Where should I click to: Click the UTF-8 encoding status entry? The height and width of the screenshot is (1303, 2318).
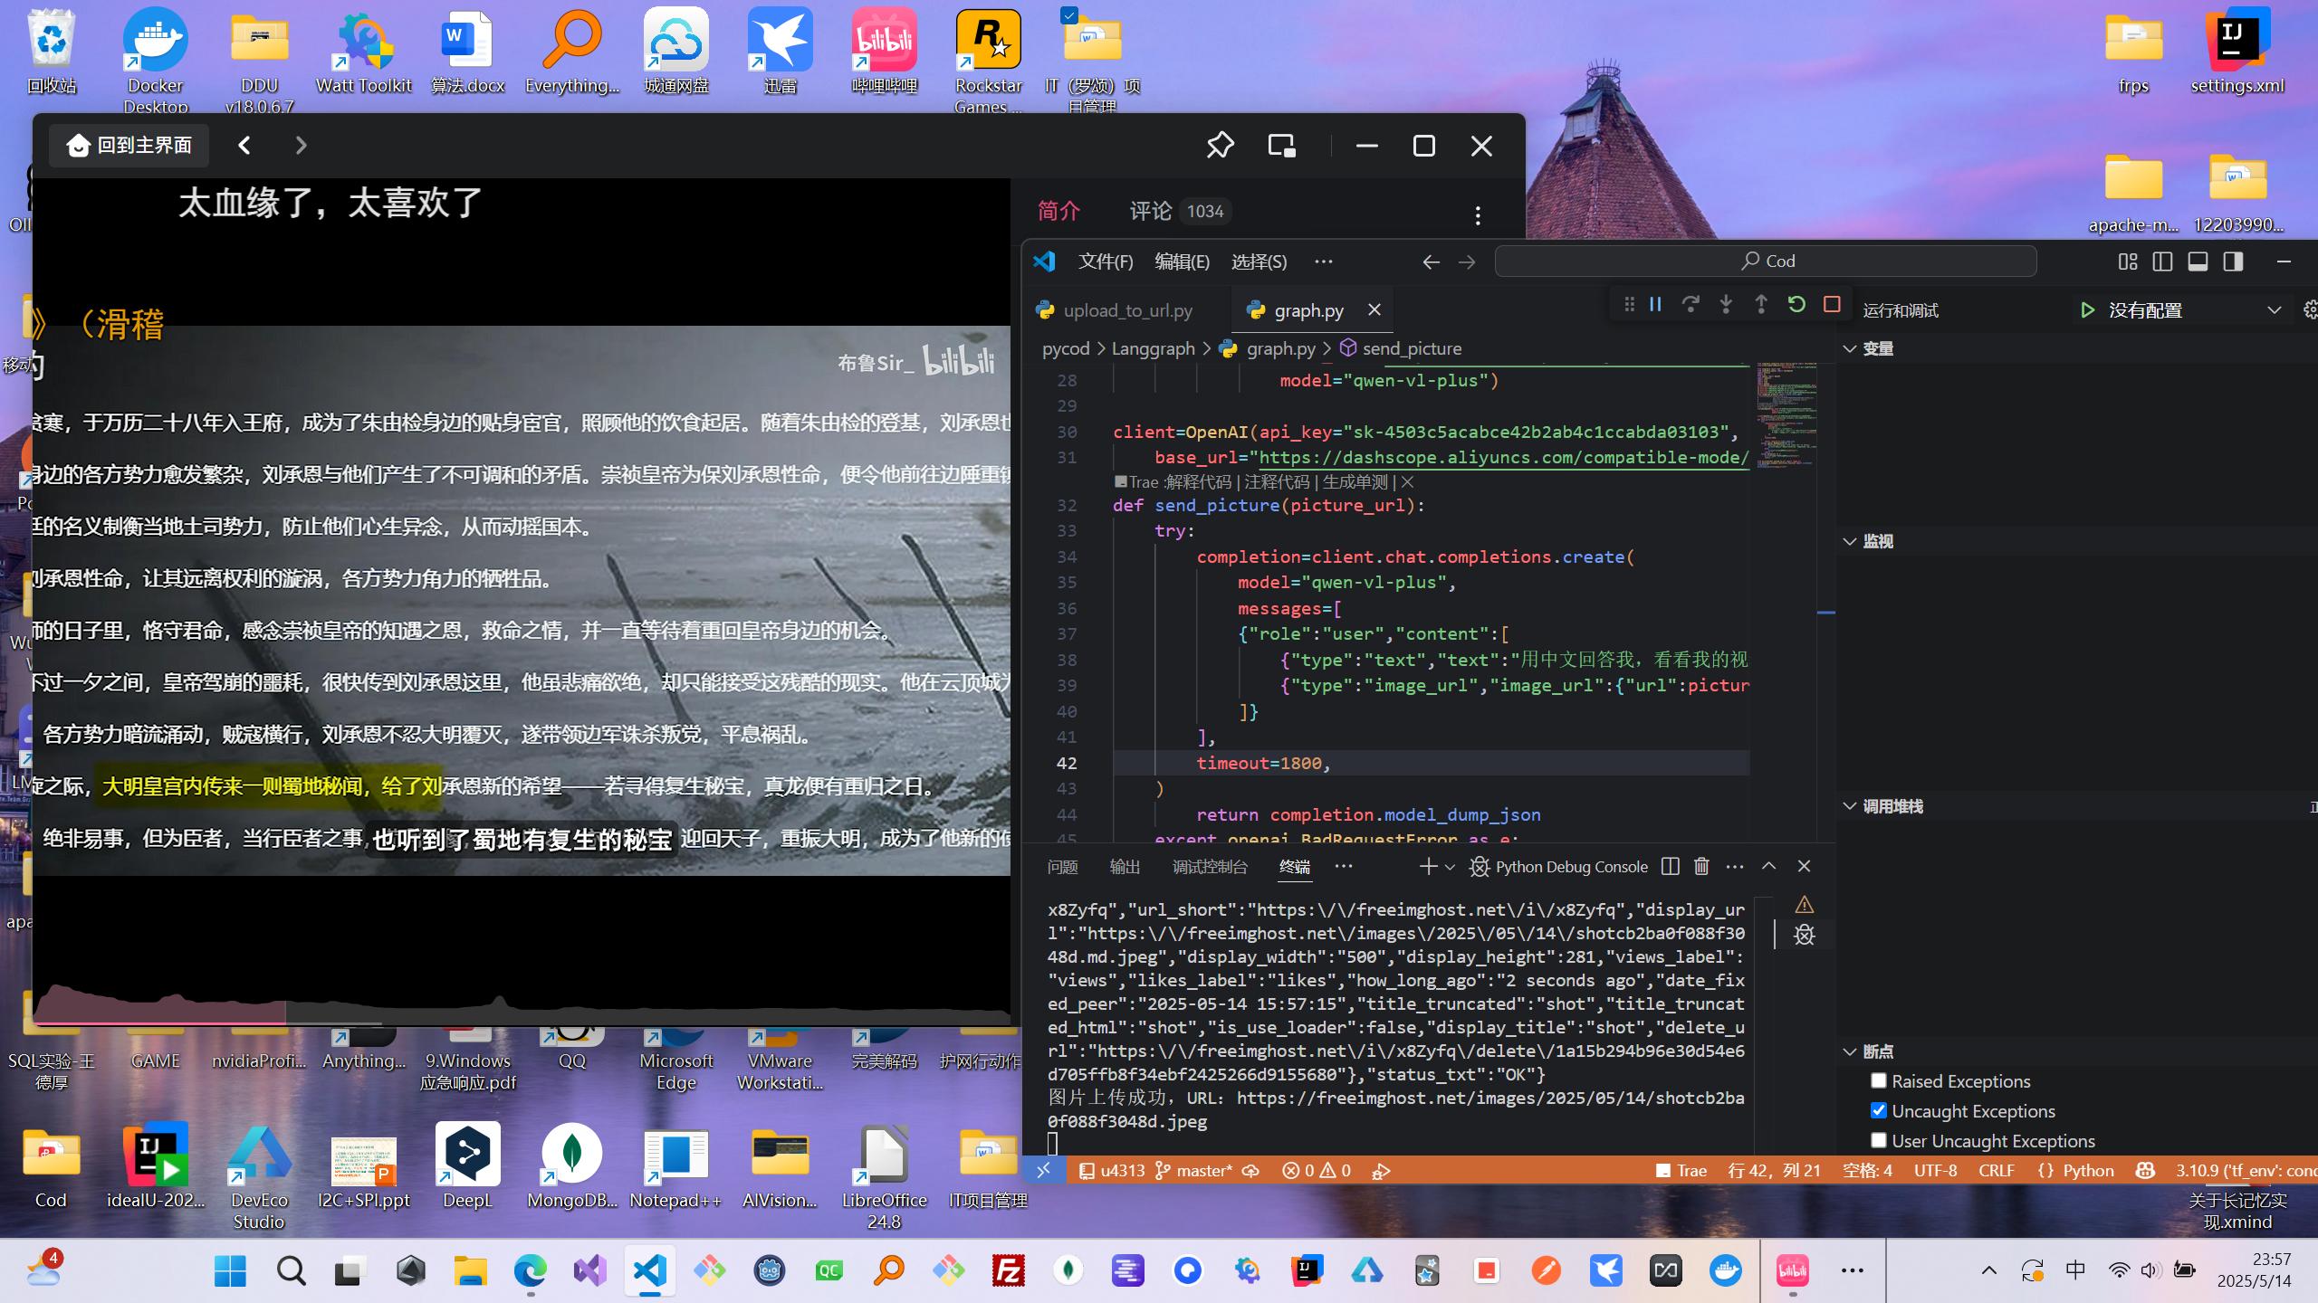tap(1935, 1170)
